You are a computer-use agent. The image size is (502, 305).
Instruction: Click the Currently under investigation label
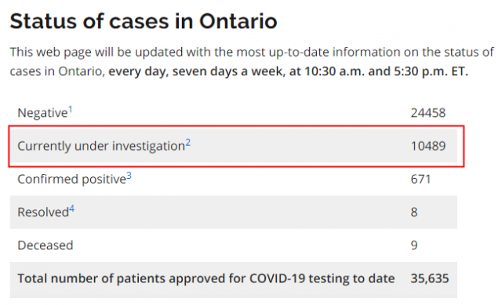[101, 147]
